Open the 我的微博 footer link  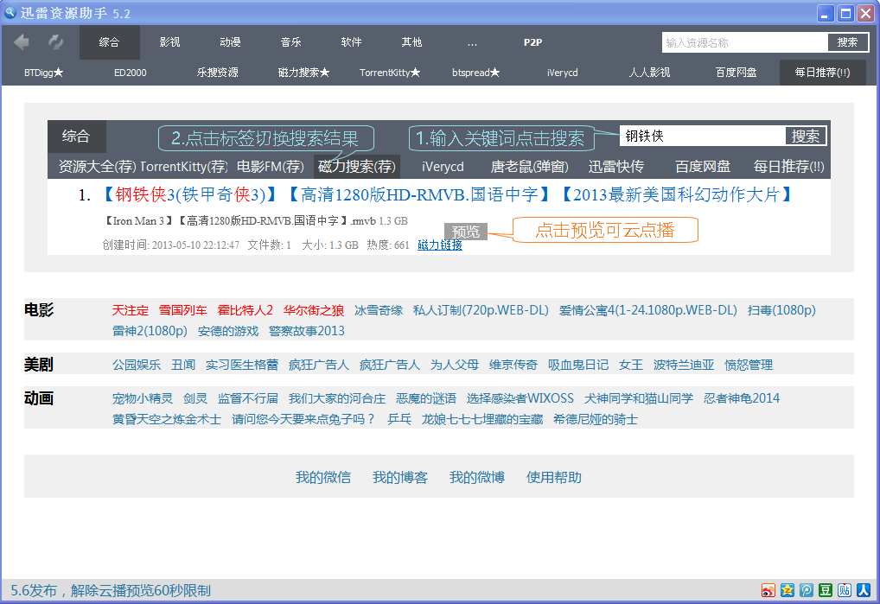pyautogui.click(x=477, y=477)
